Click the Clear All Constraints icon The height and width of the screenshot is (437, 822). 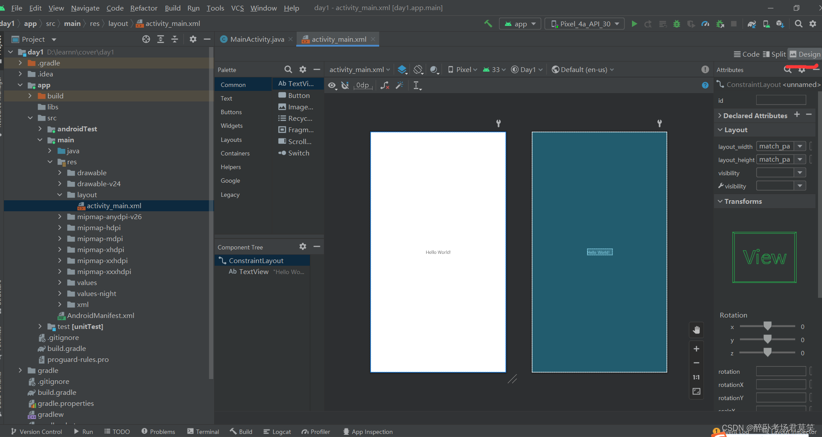point(385,85)
